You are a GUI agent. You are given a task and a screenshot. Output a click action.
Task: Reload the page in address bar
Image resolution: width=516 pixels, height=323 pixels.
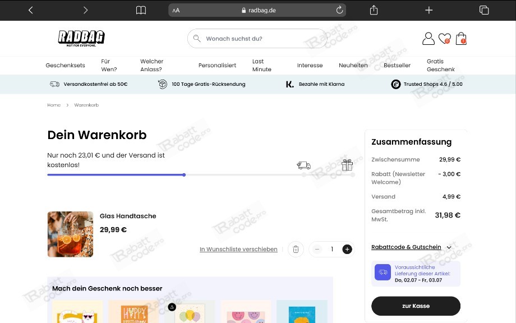pyautogui.click(x=339, y=10)
